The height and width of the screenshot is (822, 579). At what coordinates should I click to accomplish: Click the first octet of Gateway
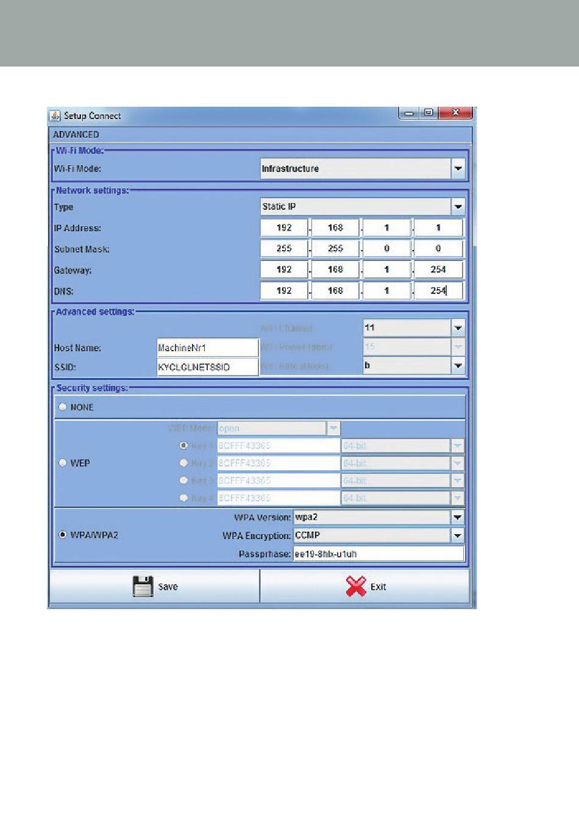284,270
